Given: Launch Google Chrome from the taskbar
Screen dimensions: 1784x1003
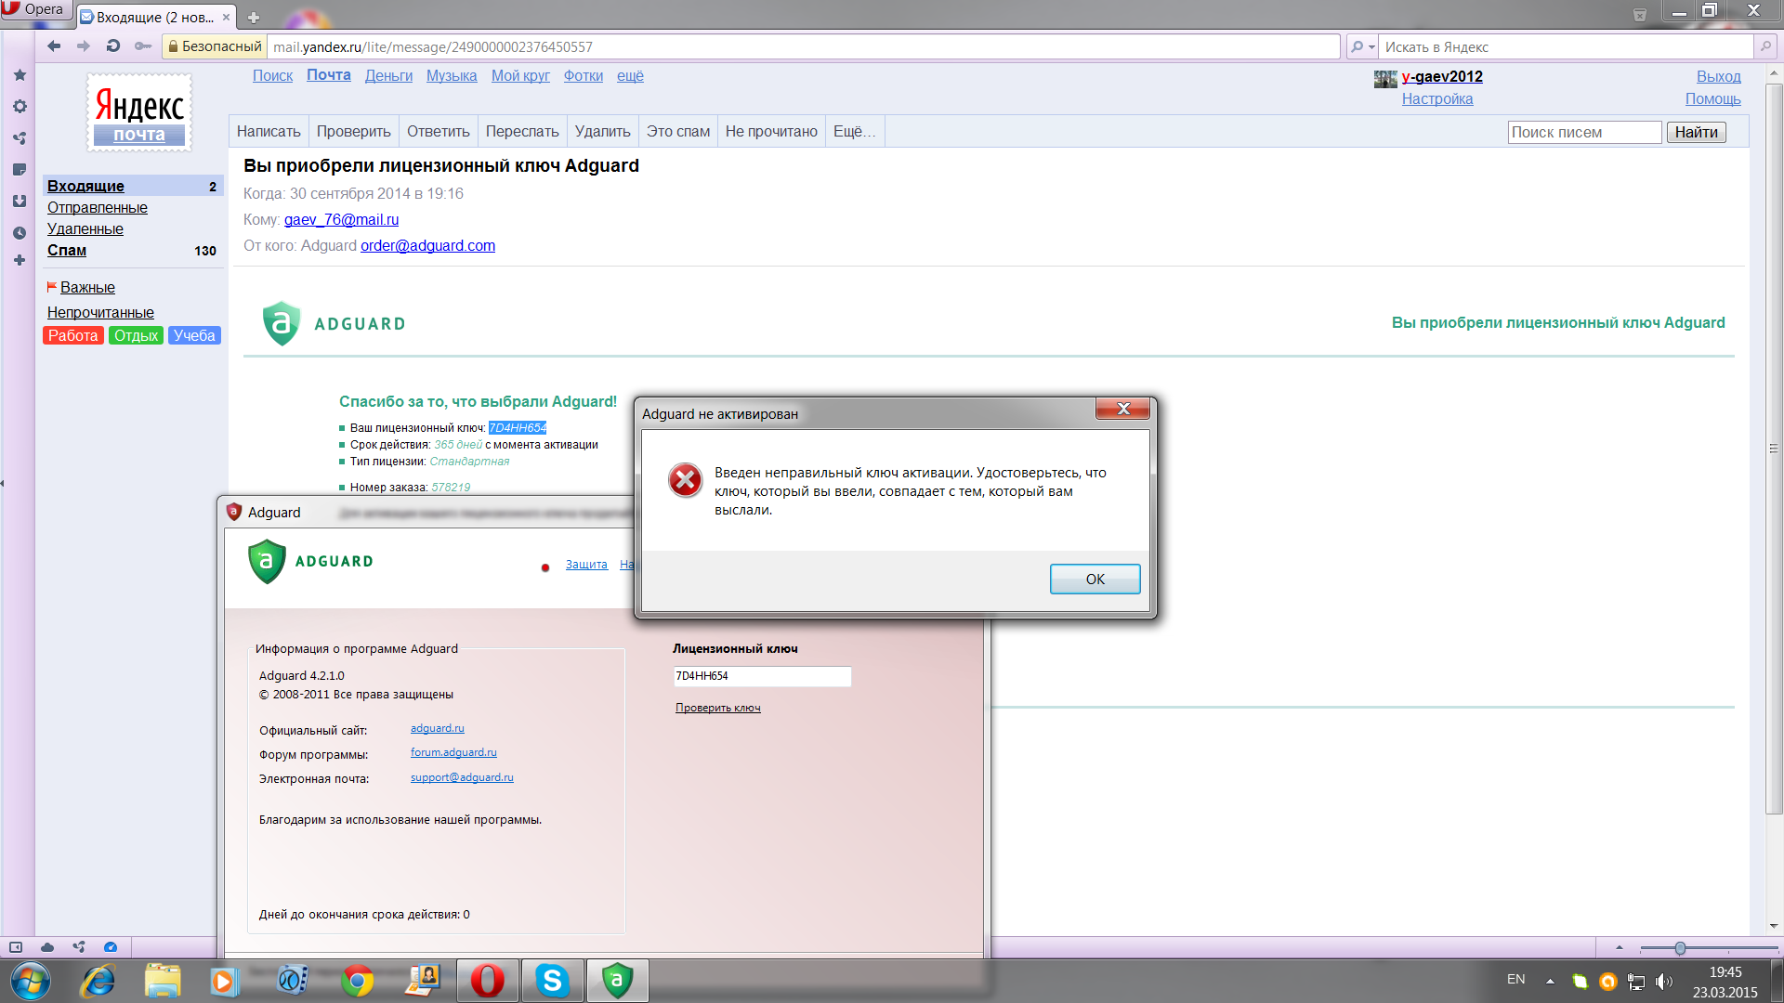Looking at the screenshot, I should pyautogui.click(x=358, y=981).
